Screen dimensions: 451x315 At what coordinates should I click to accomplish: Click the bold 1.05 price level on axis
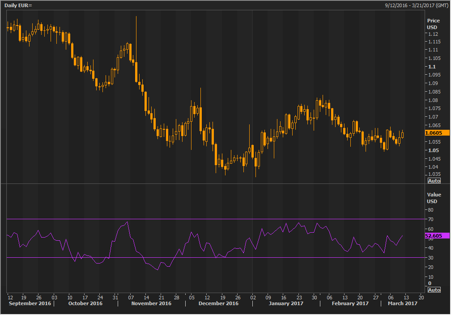pos(432,150)
